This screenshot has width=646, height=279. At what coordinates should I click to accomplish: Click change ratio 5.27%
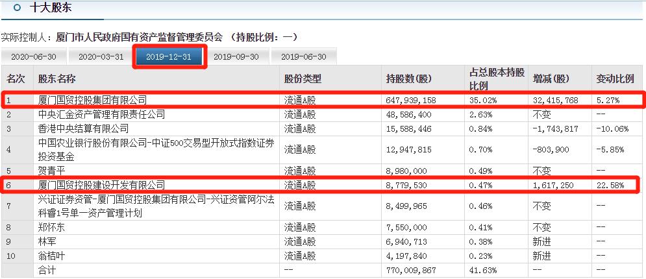(x=607, y=100)
